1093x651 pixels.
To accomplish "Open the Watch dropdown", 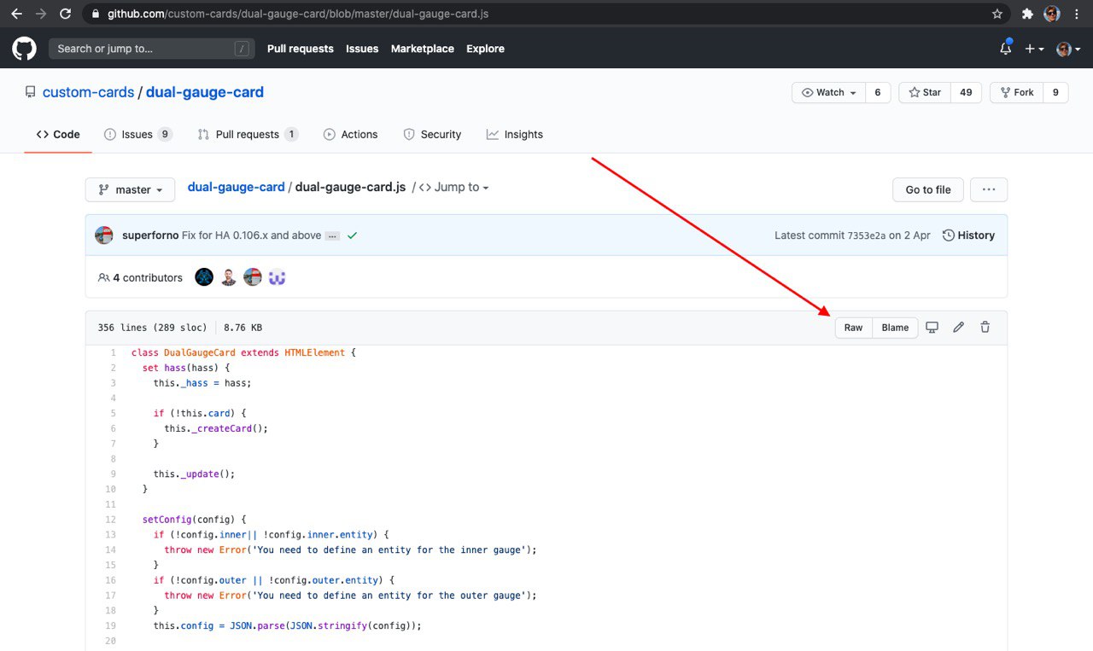I will (x=829, y=92).
